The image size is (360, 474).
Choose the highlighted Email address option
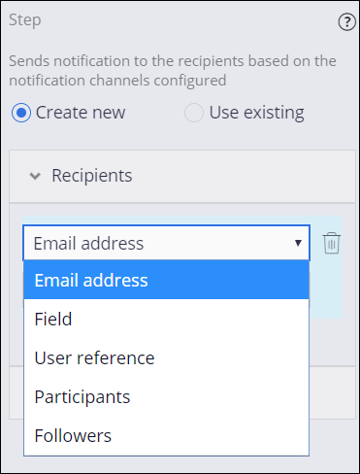tap(166, 280)
